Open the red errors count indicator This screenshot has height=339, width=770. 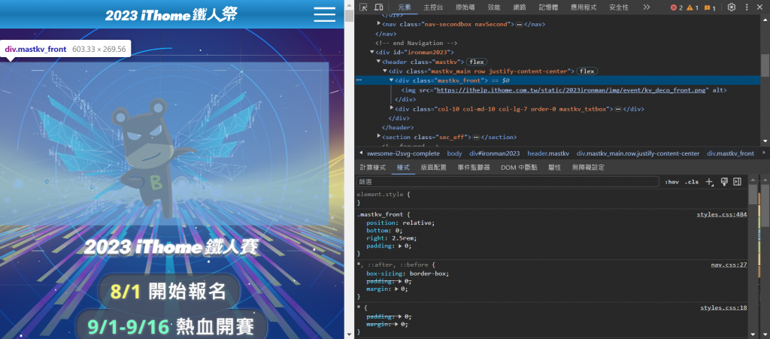pos(677,8)
